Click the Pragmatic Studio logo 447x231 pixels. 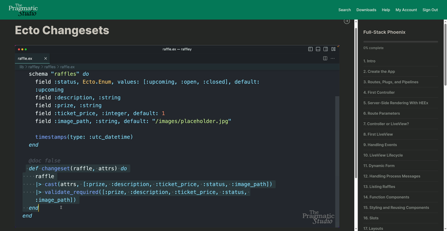click(x=22, y=9)
